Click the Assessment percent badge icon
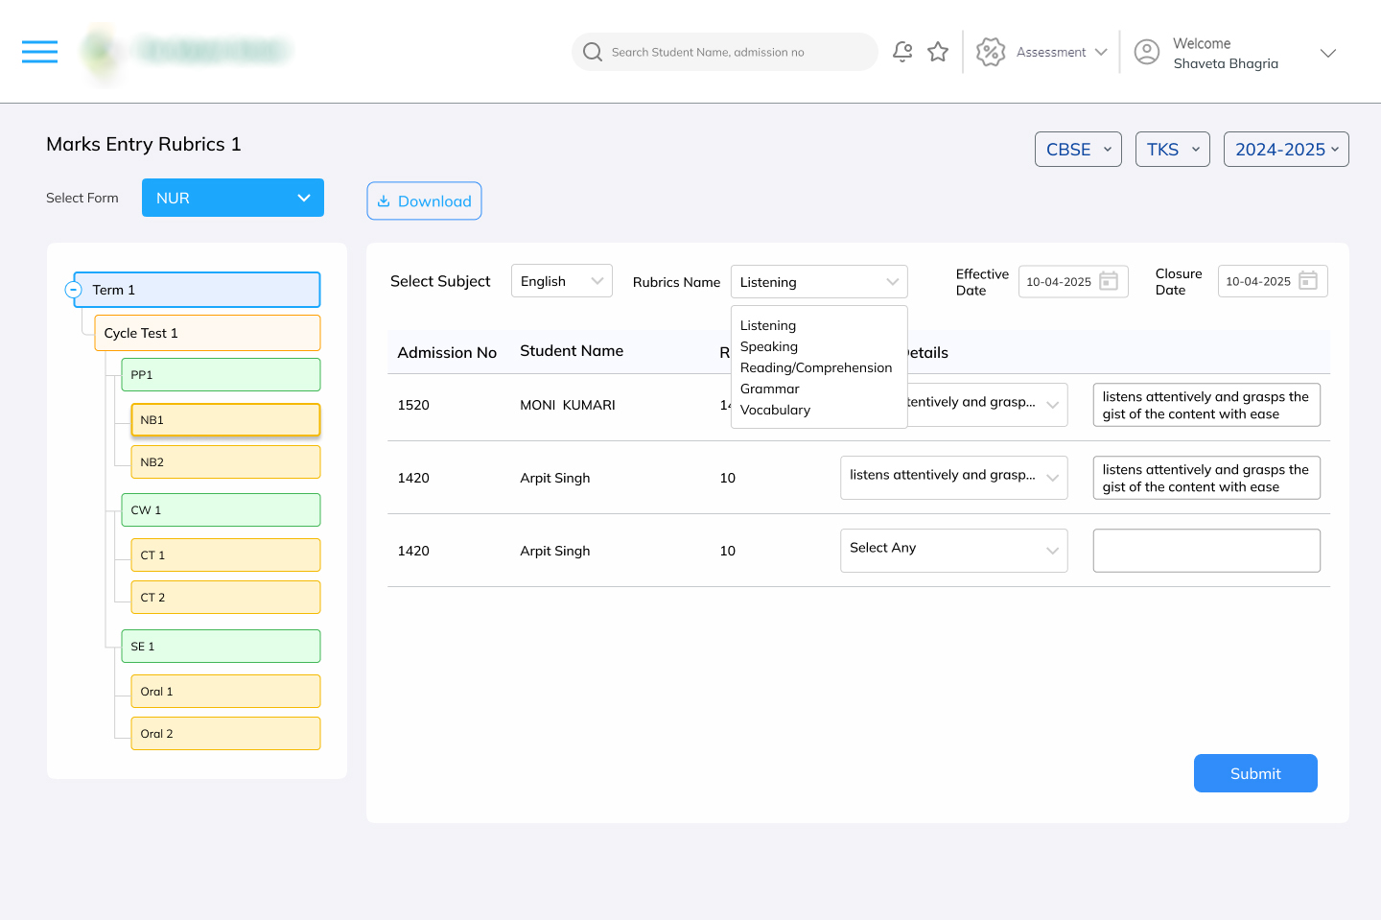This screenshot has height=920, width=1381. (991, 52)
